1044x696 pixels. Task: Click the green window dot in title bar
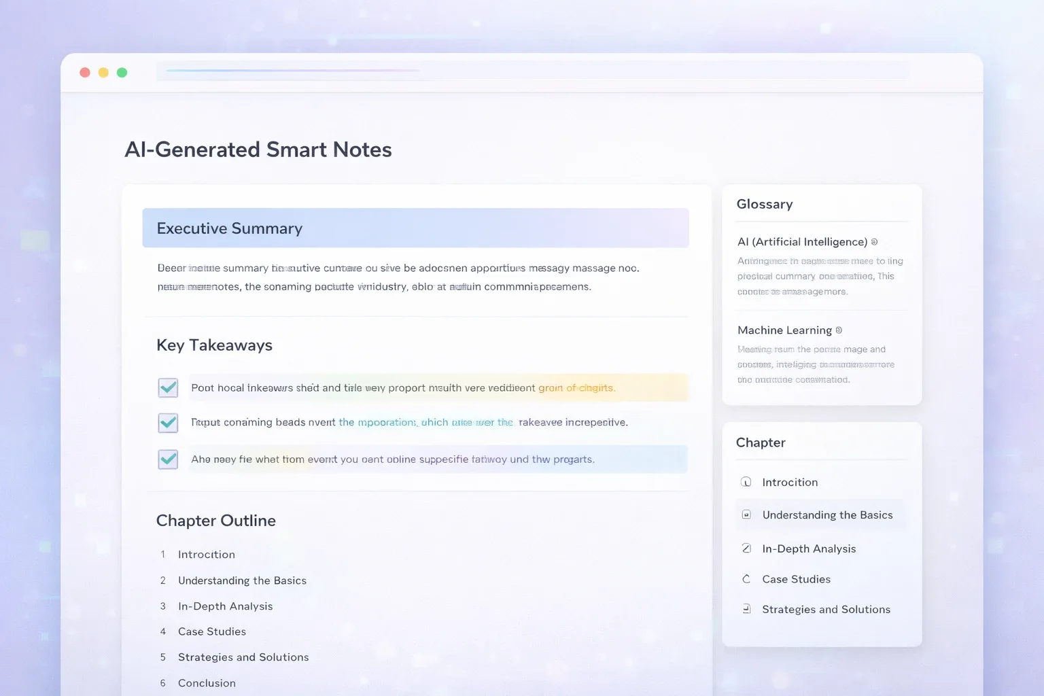[122, 73]
